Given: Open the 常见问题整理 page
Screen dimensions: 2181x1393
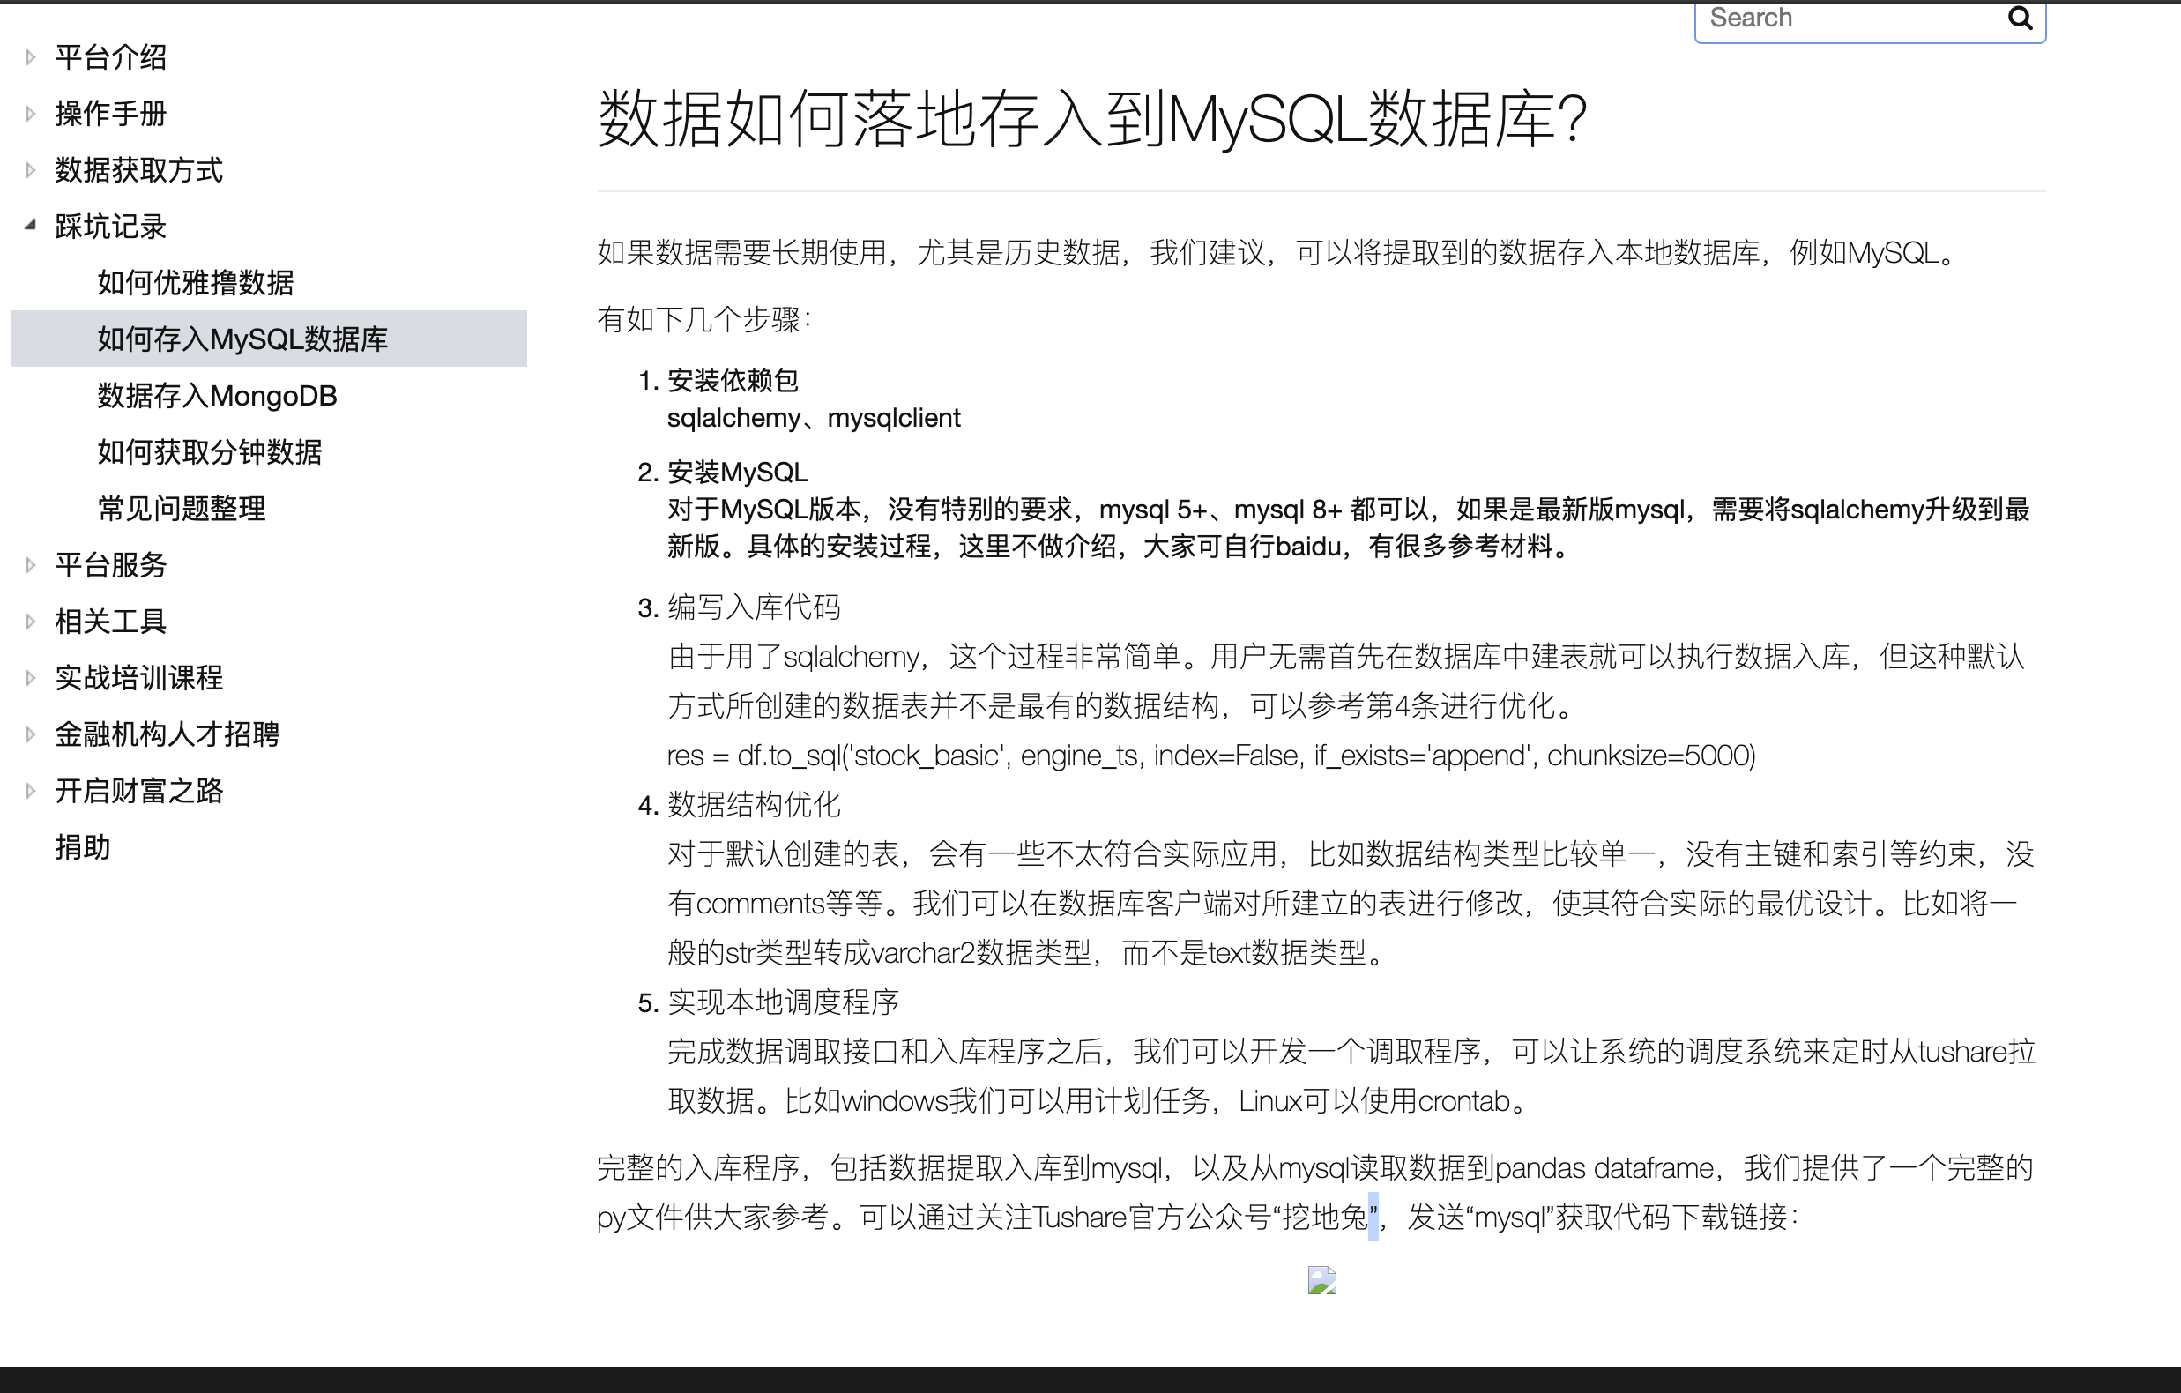Looking at the screenshot, I should coord(182,508).
